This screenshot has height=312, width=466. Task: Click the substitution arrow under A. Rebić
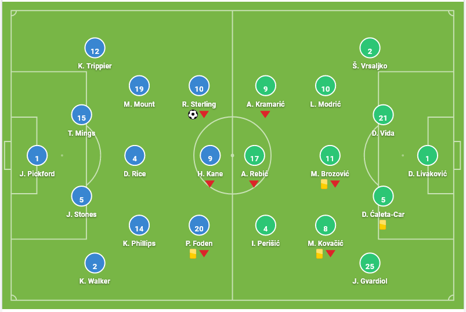[254, 184]
